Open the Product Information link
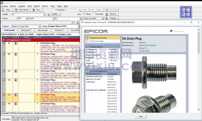 (97, 41)
